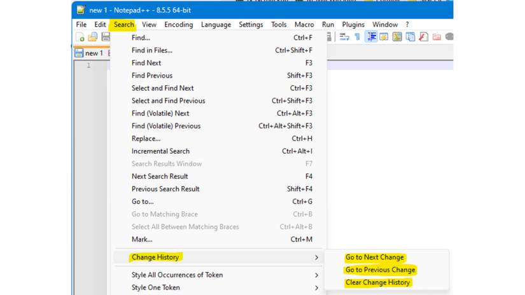Open the Document List panel icon

[410, 38]
